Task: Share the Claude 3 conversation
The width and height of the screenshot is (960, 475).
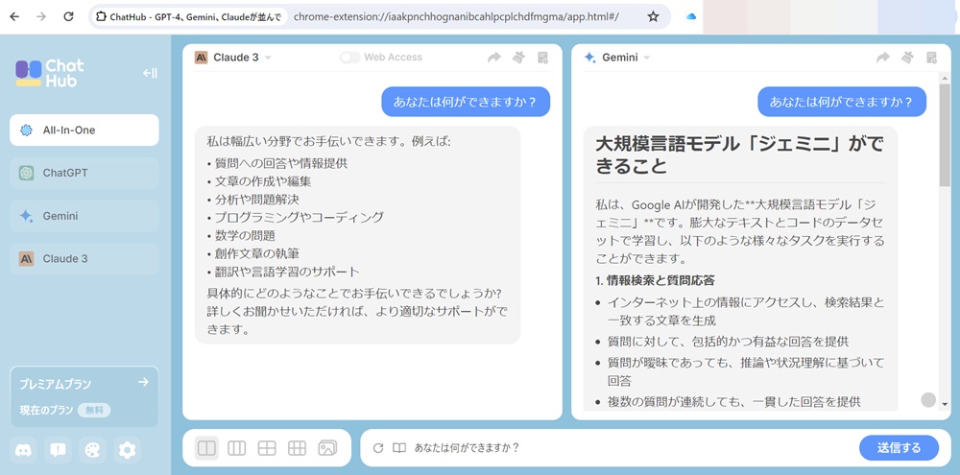Action: point(494,58)
